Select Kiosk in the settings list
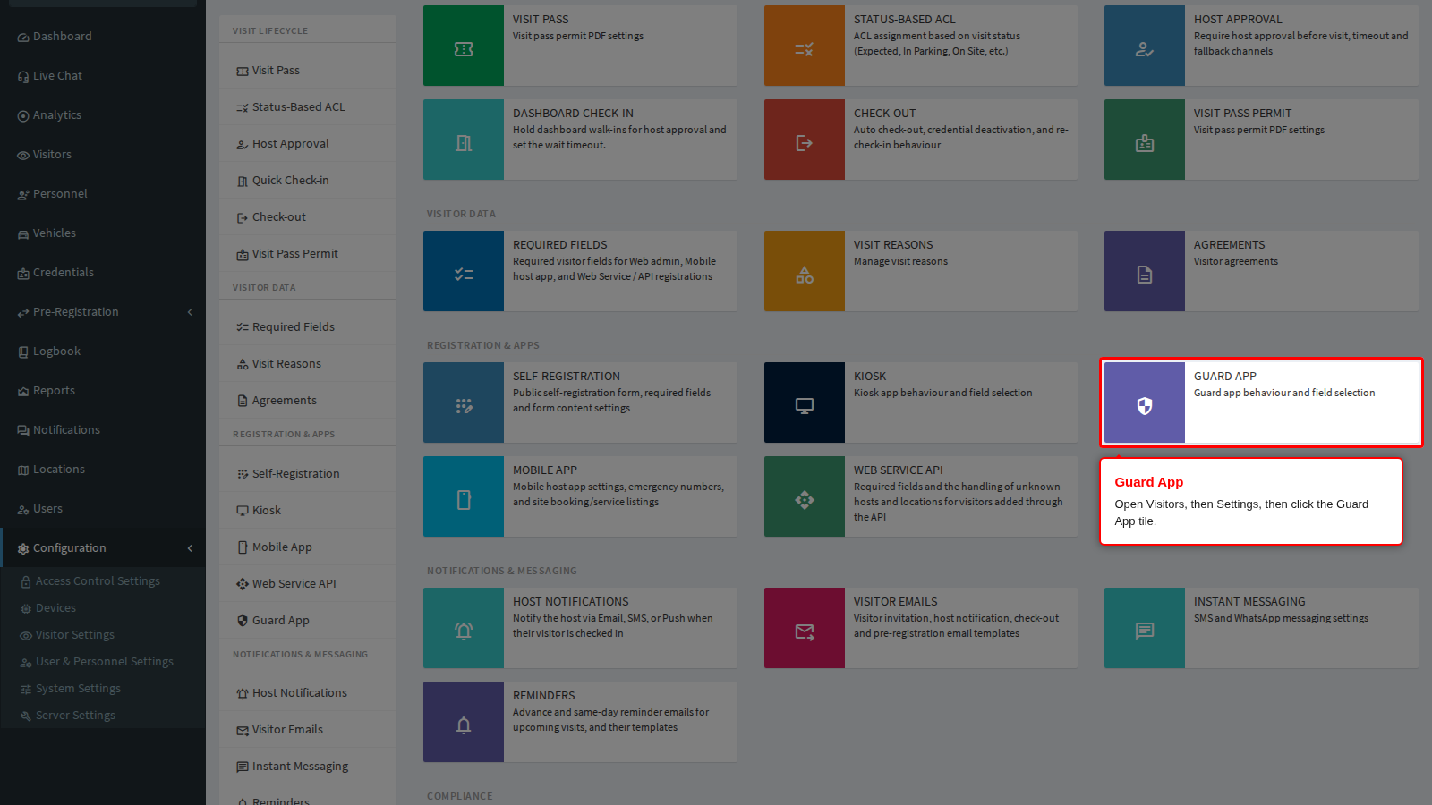The height and width of the screenshot is (805, 1432). [308, 511]
